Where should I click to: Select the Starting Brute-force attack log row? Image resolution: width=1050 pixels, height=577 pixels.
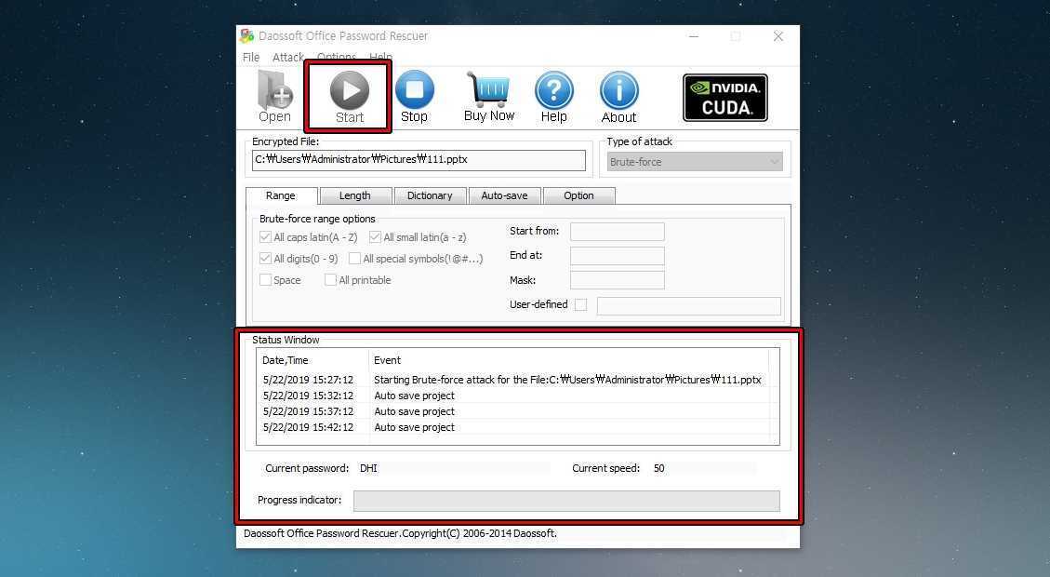[513, 380]
